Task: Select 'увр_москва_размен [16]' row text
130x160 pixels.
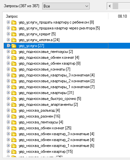Action: click(x=39, y=116)
